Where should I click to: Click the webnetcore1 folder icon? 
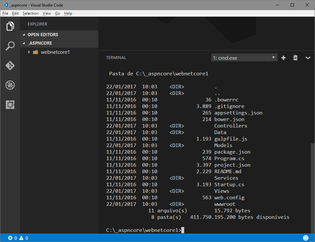coord(36,52)
